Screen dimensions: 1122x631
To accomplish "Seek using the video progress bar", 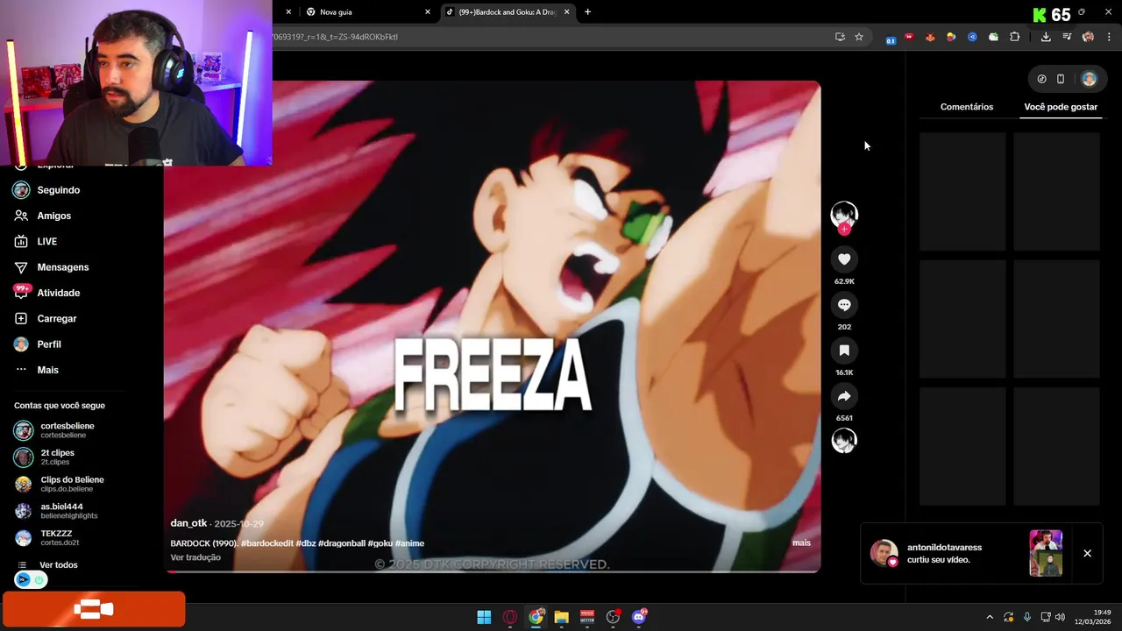I will point(493,571).
